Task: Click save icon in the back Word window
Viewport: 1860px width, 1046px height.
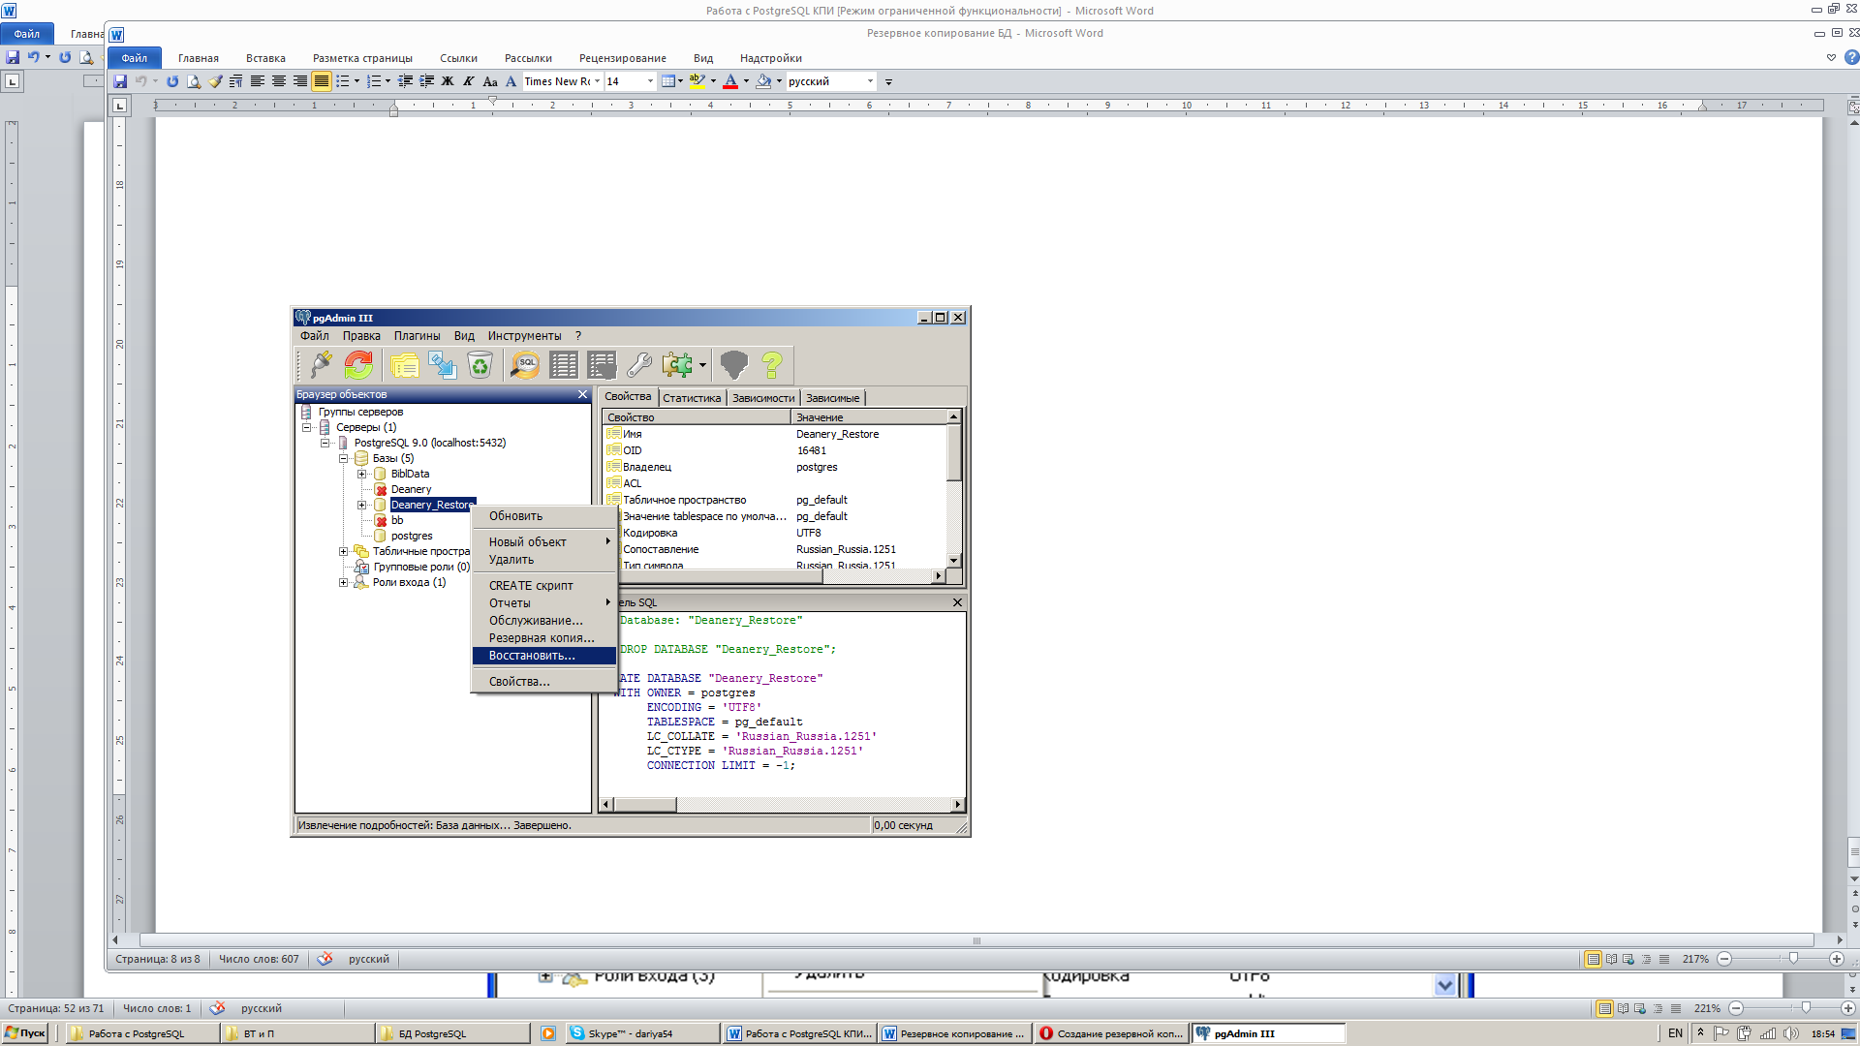Action: click(13, 57)
